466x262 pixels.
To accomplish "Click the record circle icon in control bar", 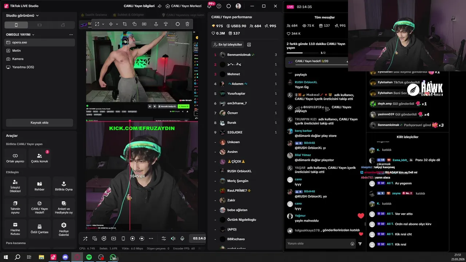I will tap(133, 238).
